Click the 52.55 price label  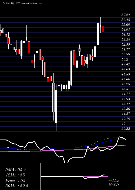[126, 45]
